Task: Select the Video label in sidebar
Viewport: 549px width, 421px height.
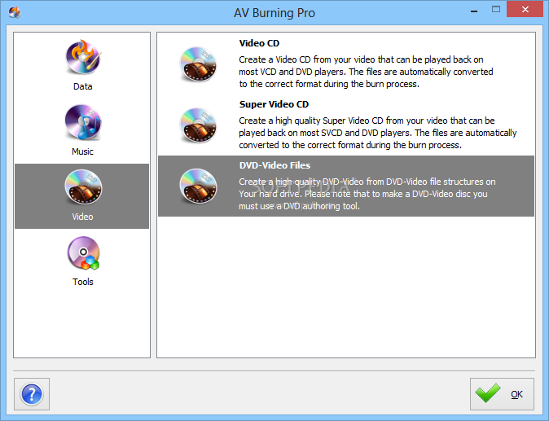Action: coord(82,217)
